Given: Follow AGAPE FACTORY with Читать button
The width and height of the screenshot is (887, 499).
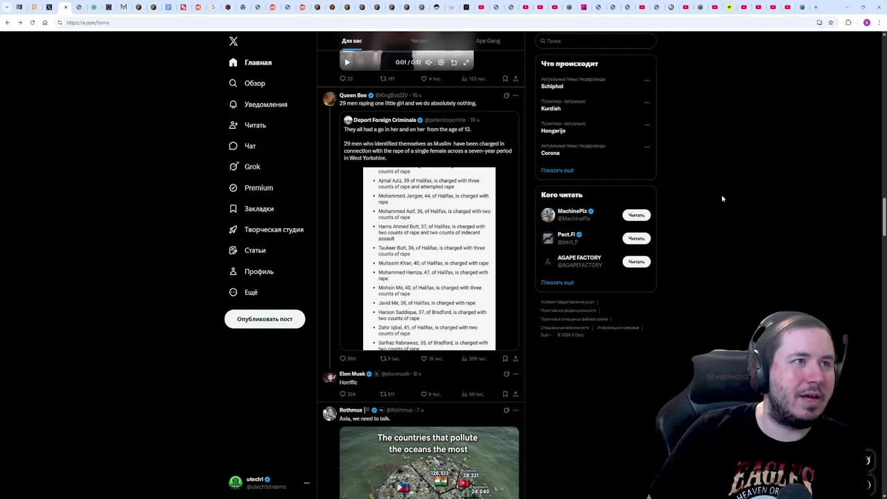Looking at the screenshot, I should point(636,261).
